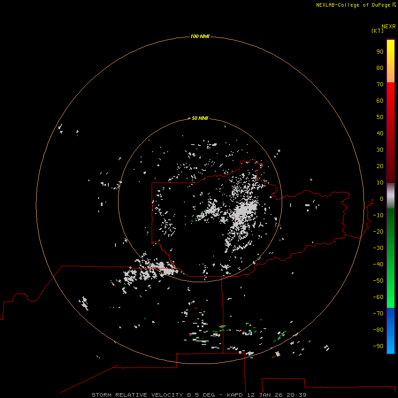Click the 50 knot label on color scale
The image size is (398, 398).
[380, 117]
